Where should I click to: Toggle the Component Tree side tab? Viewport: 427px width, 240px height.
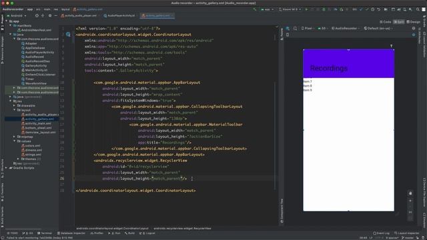pos(282,211)
